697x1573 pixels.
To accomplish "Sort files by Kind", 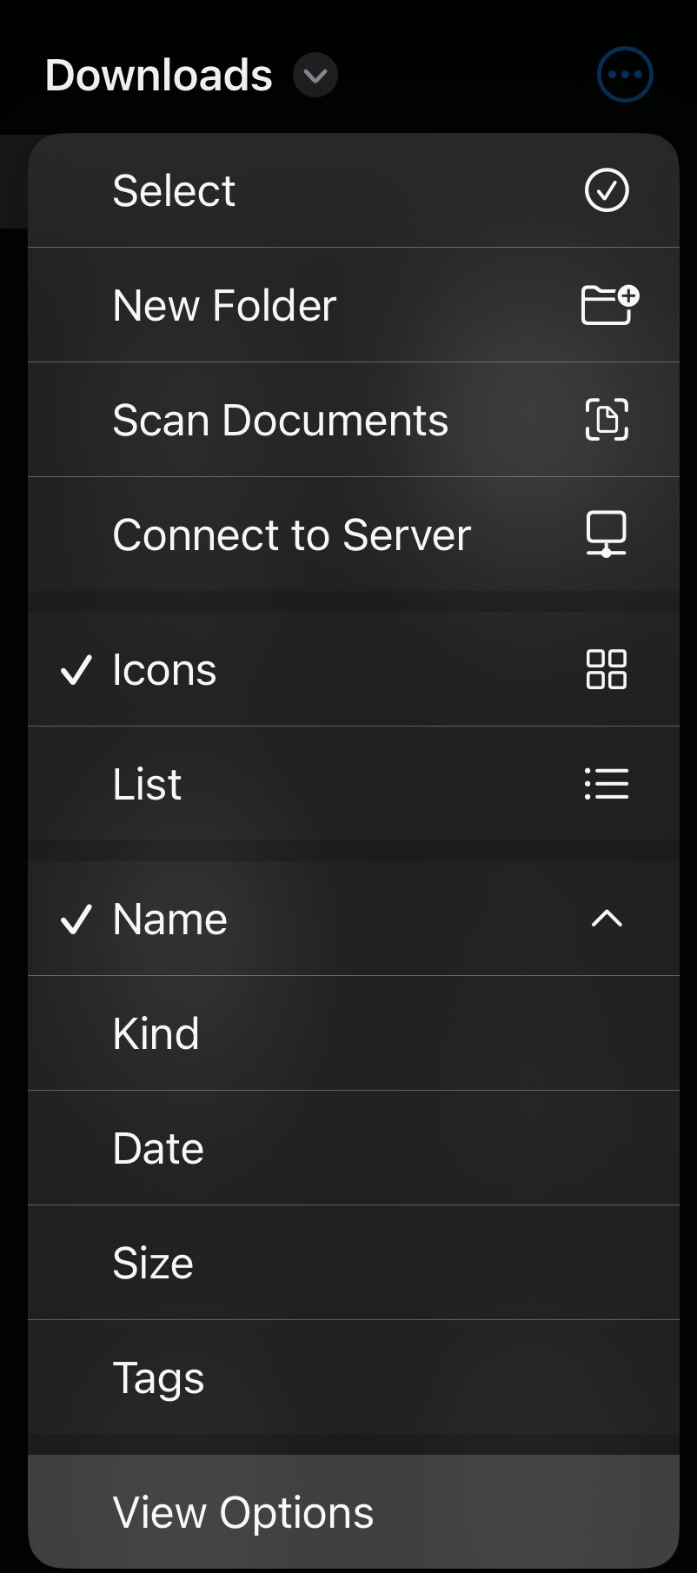I will point(156,1033).
